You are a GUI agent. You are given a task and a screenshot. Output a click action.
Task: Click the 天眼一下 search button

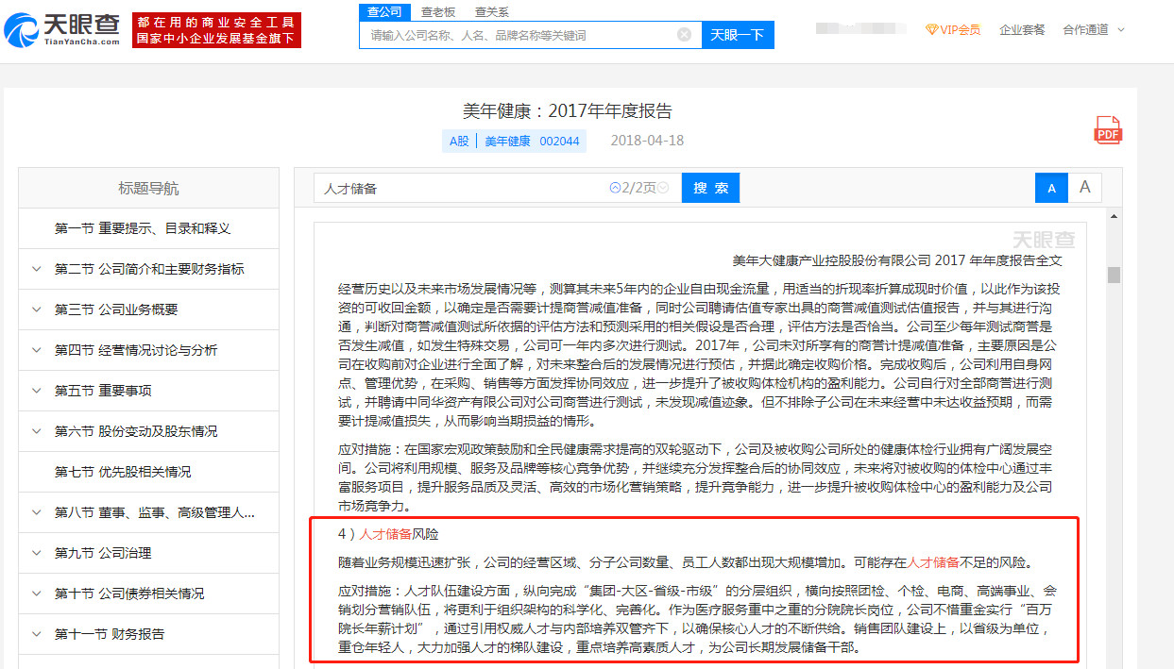tap(738, 35)
